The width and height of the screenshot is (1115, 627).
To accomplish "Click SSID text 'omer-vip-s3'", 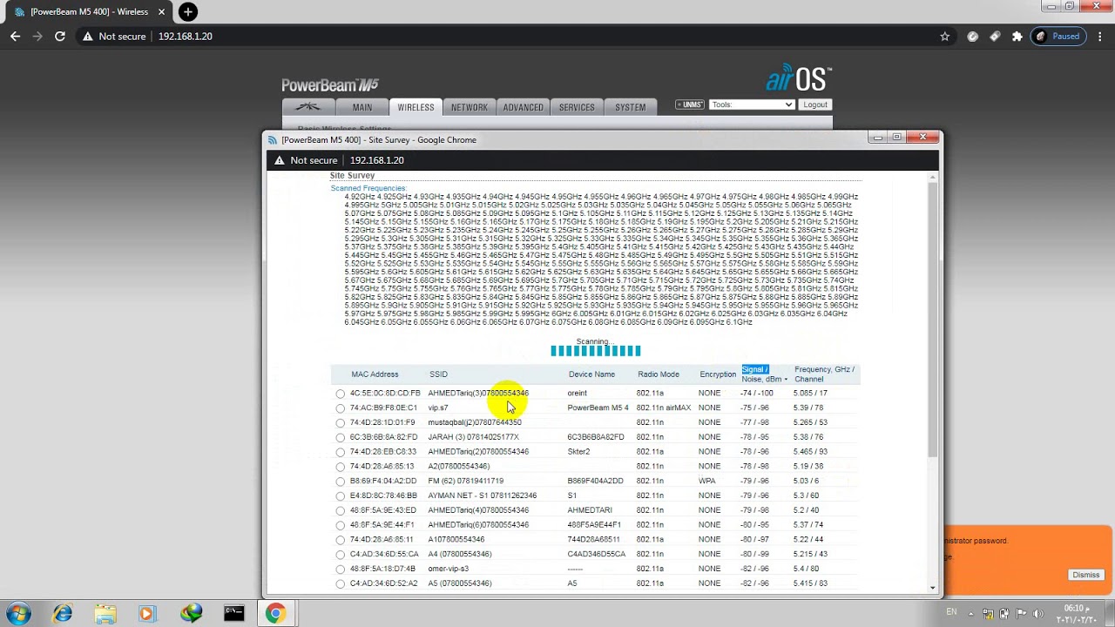I will (x=448, y=569).
